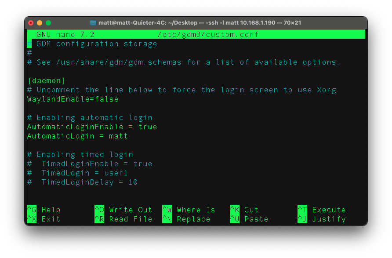Click on the AutomaticLogin = matt line
This screenshot has height=258, width=392.
click(77, 136)
